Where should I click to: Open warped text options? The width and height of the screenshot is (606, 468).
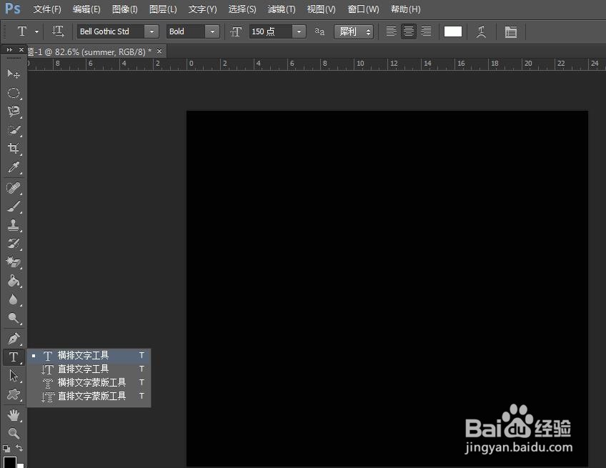pos(481,31)
